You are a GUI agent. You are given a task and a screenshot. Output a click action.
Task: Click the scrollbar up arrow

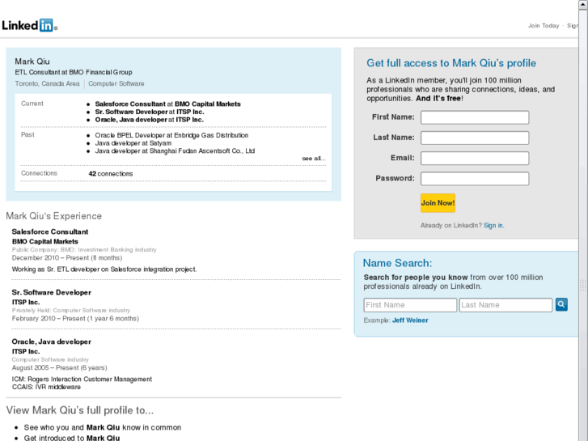pyautogui.click(x=583, y=5)
